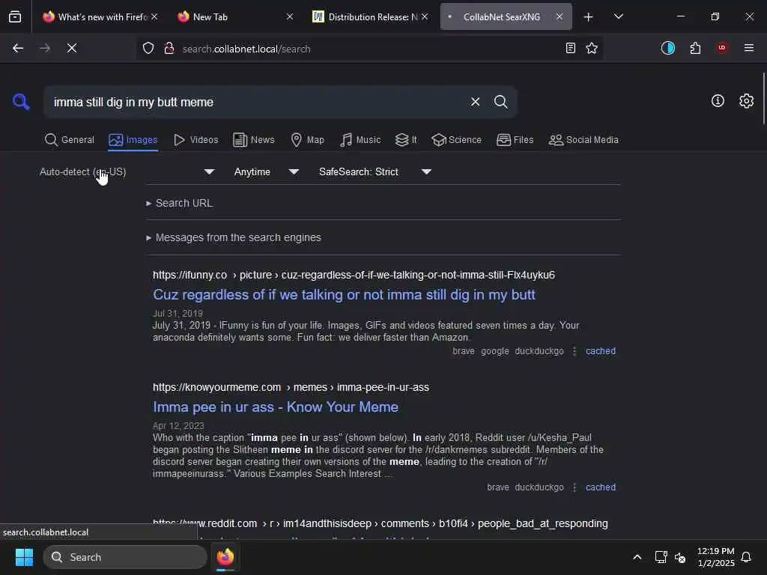This screenshot has height=575, width=767.
Task: Open the Anytime time range dropdown
Action: click(x=266, y=171)
